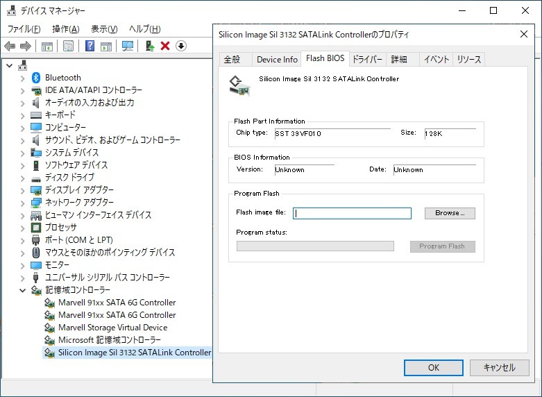Select the first Marvell 91xx SATA 6G Controller
Image resolution: width=542 pixels, height=397 pixels.
coord(117,303)
